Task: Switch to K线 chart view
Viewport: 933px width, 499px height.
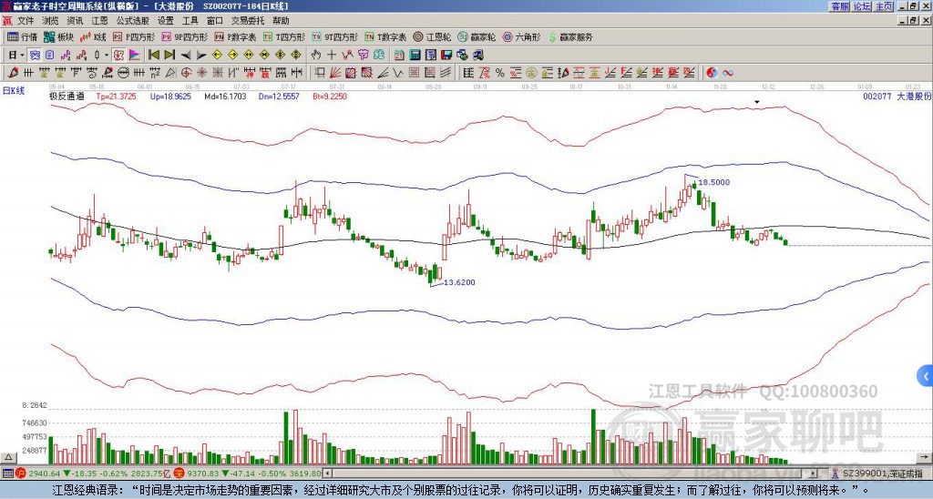Action: coord(94,36)
